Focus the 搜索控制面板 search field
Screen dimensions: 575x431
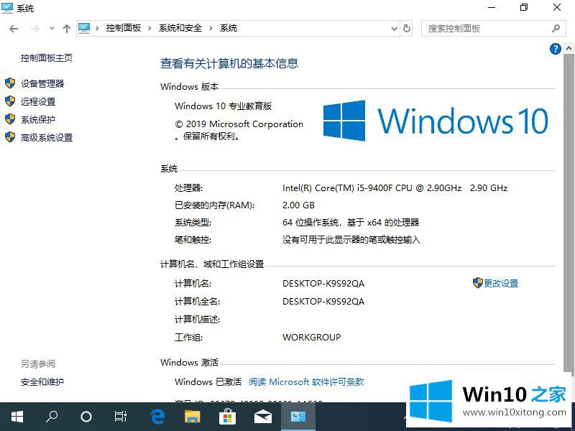point(492,29)
